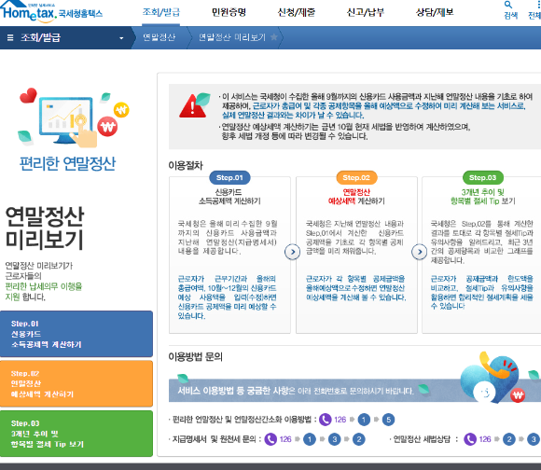This screenshot has height=470, width=541.
Task: Click the 연말정산 미리보기 breadcrumb
Action: click(232, 37)
